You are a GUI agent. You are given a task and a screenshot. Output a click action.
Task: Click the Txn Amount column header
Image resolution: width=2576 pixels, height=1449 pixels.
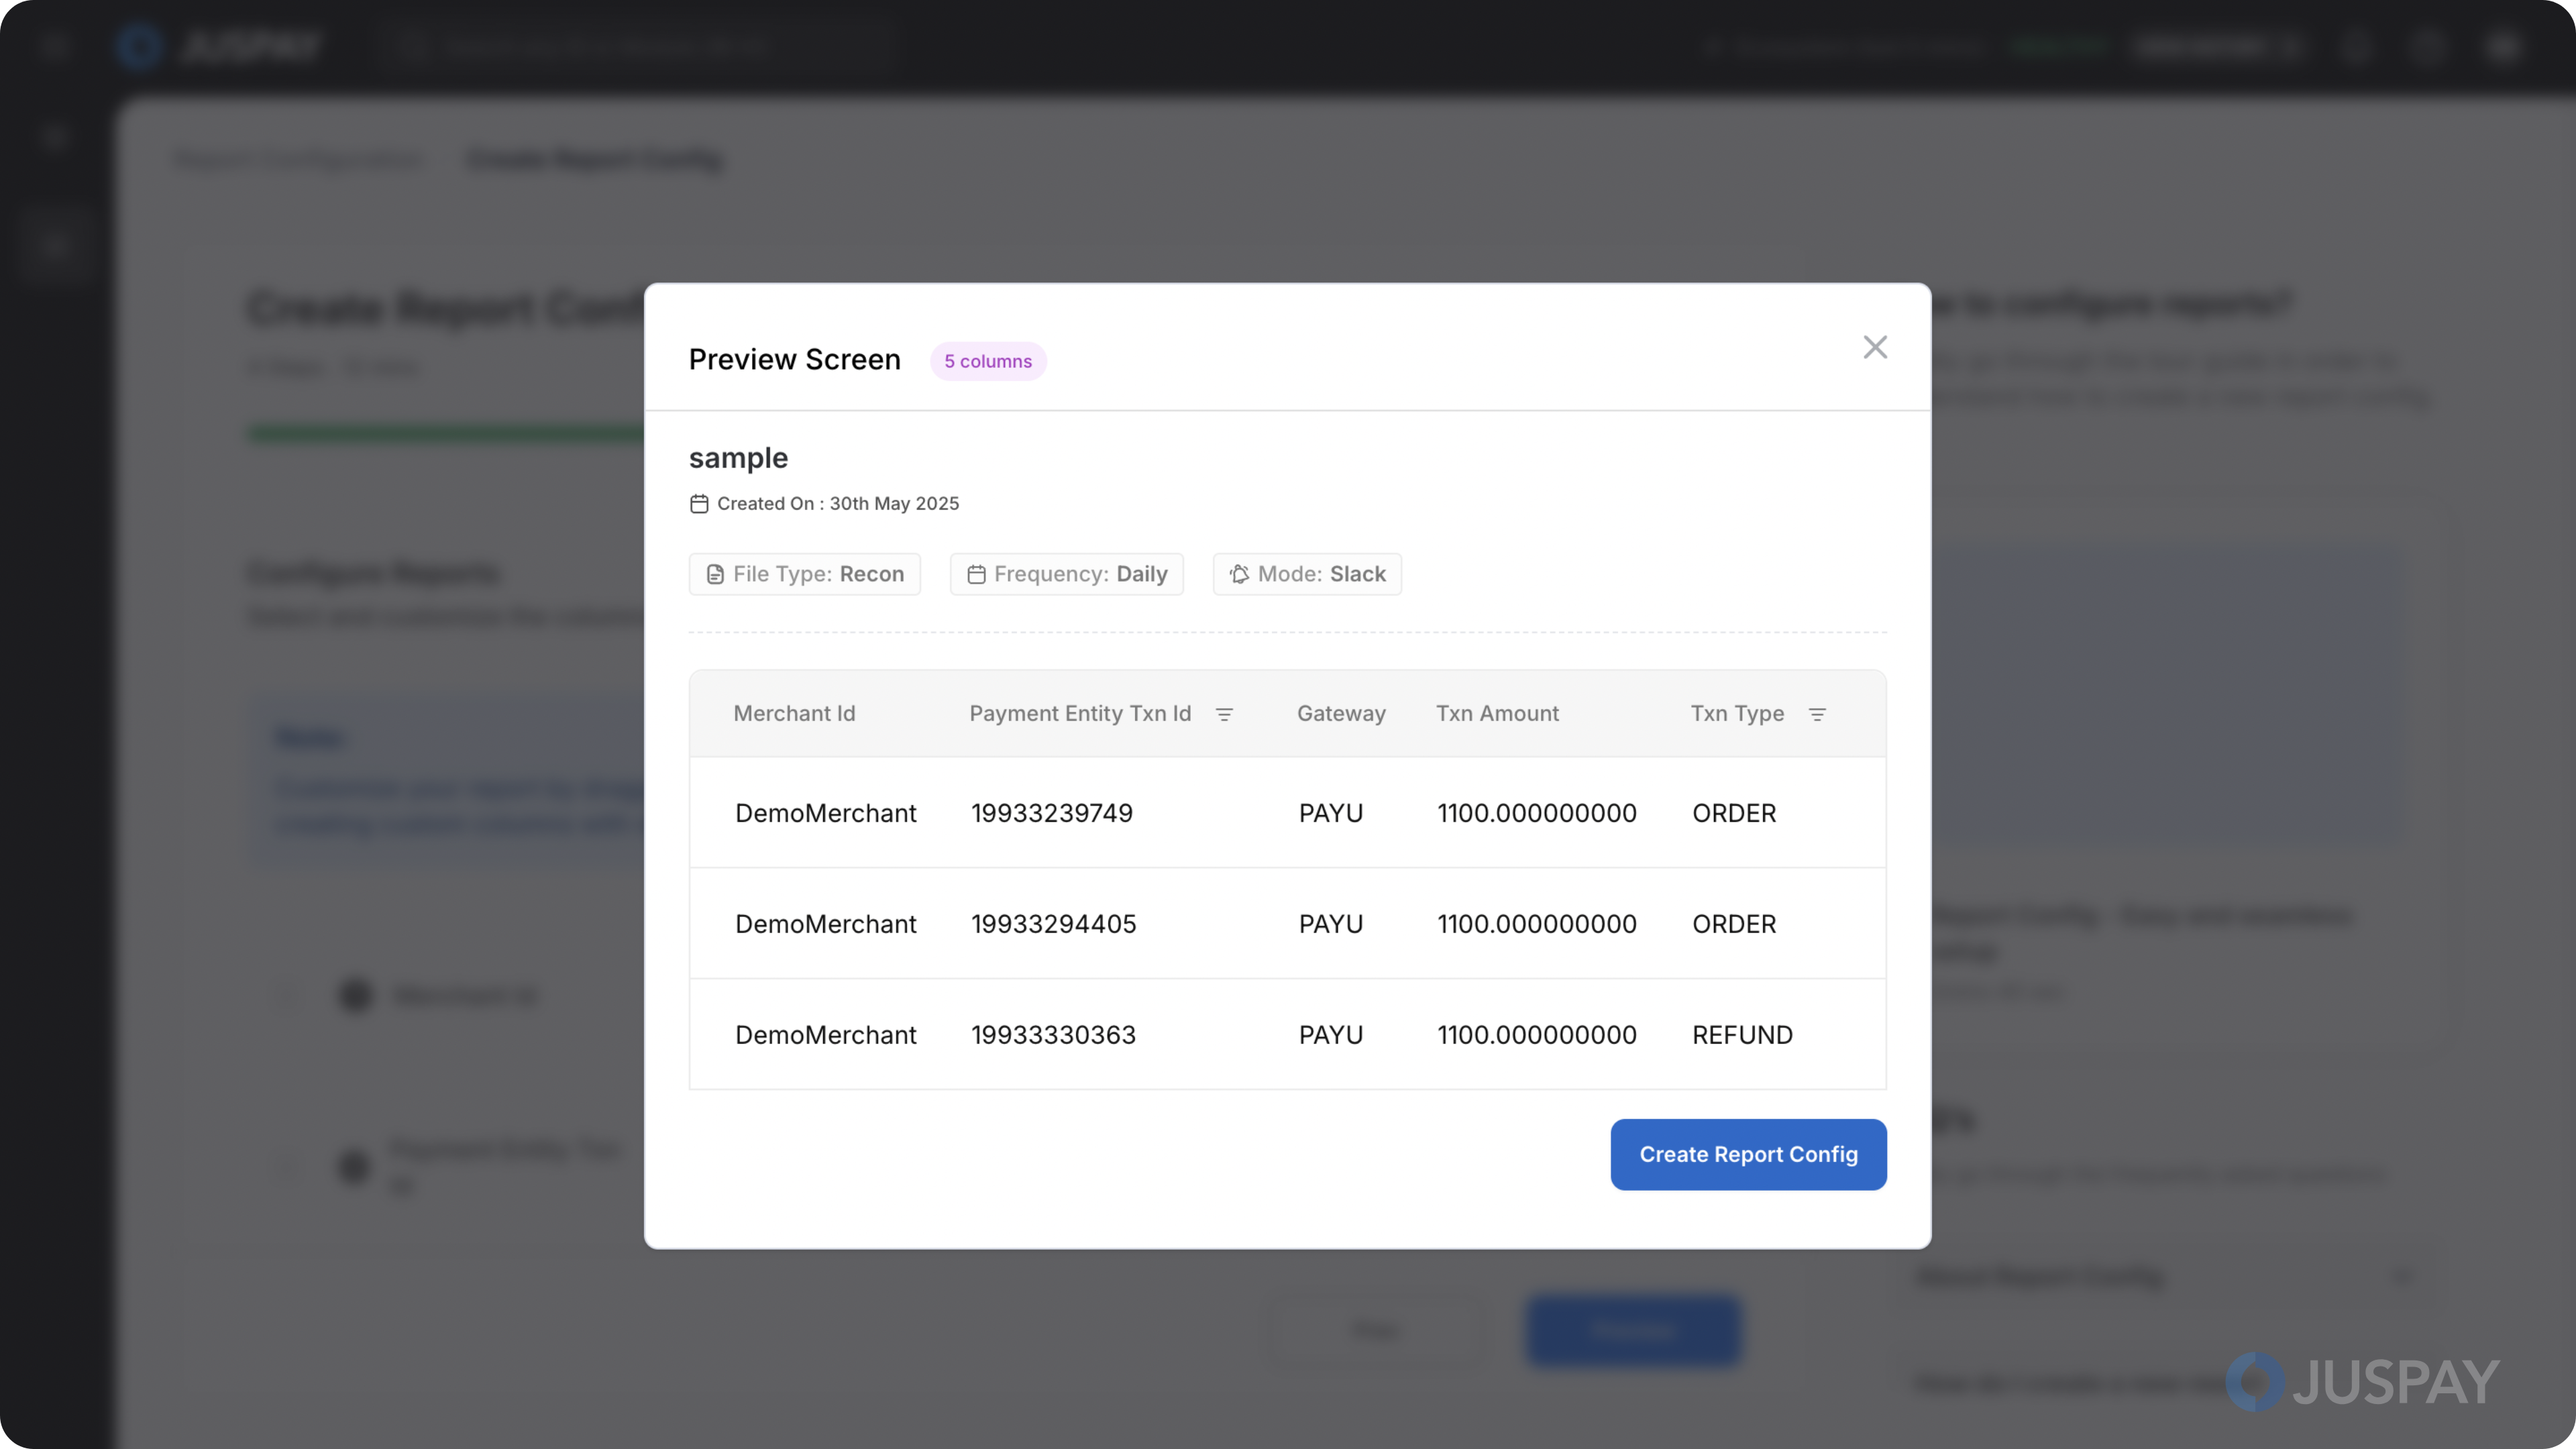[x=1497, y=713]
